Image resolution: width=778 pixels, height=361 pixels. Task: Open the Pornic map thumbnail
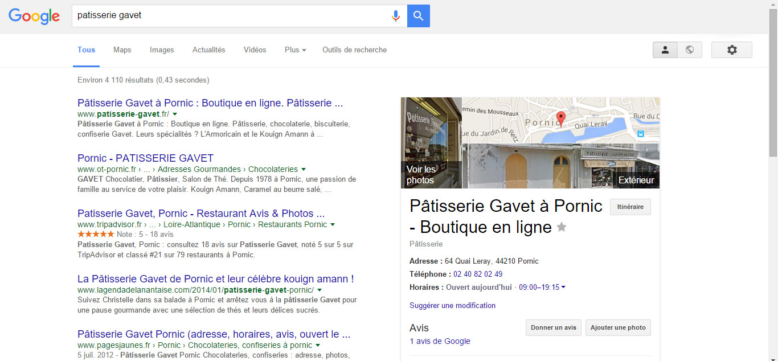(x=561, y=120)
